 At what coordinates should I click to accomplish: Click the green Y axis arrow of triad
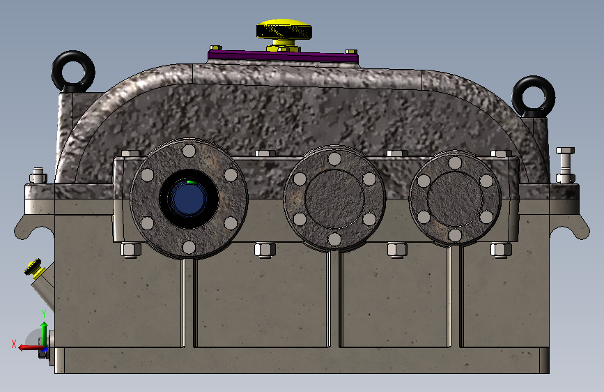click(45, 335)
